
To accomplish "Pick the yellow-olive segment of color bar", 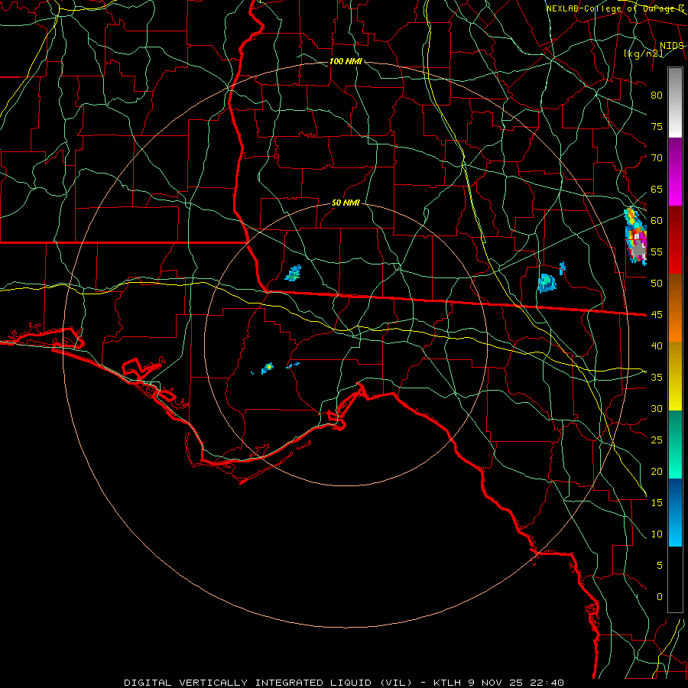I will click(675, 376).
